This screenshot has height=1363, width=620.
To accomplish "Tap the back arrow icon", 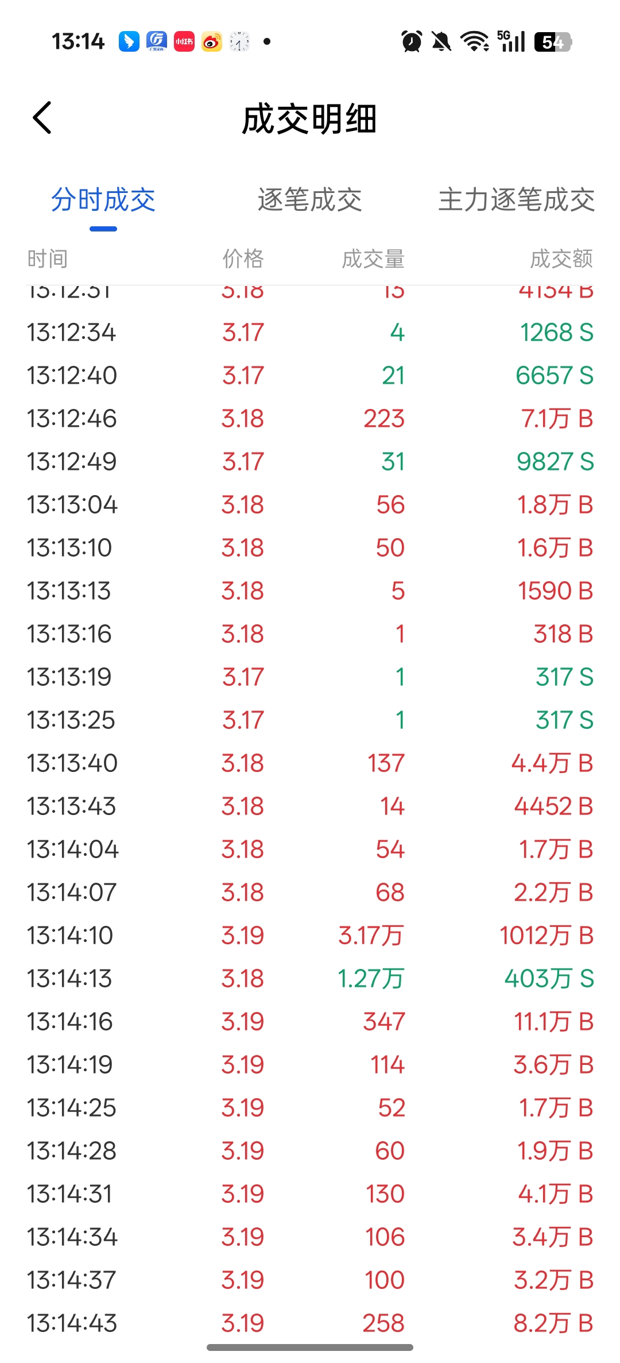I will click(x=42, y=118).
